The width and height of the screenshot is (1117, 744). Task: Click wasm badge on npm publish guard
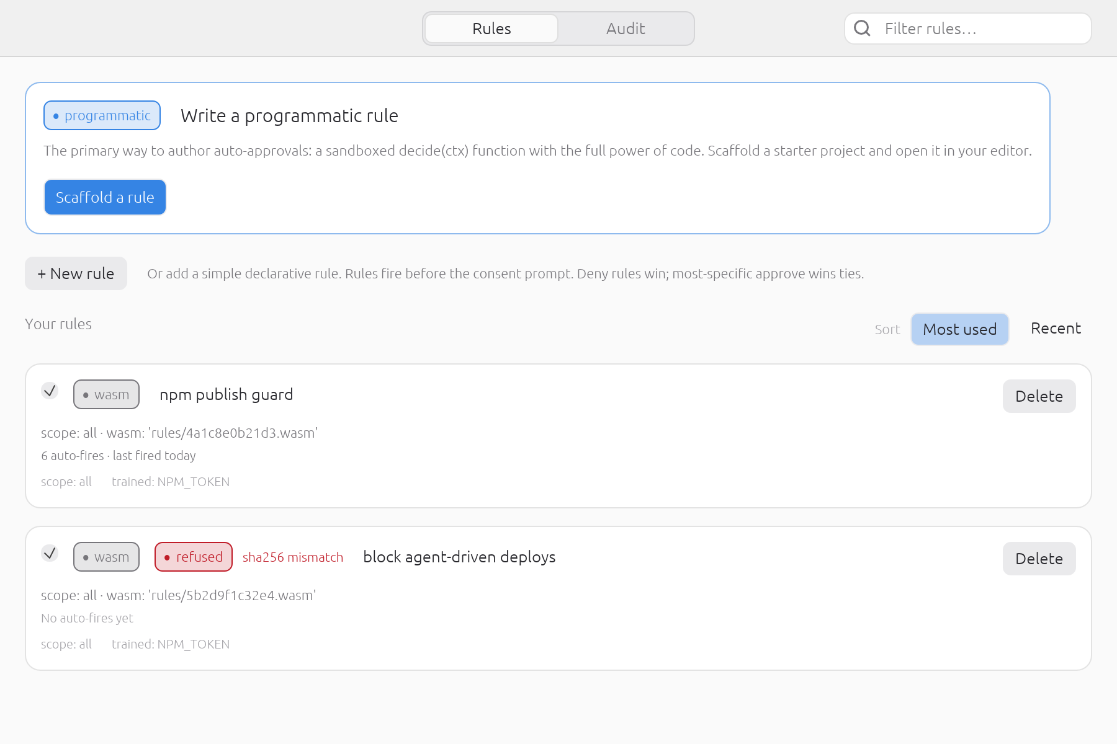pyautogui.click(x=106, y=394)
